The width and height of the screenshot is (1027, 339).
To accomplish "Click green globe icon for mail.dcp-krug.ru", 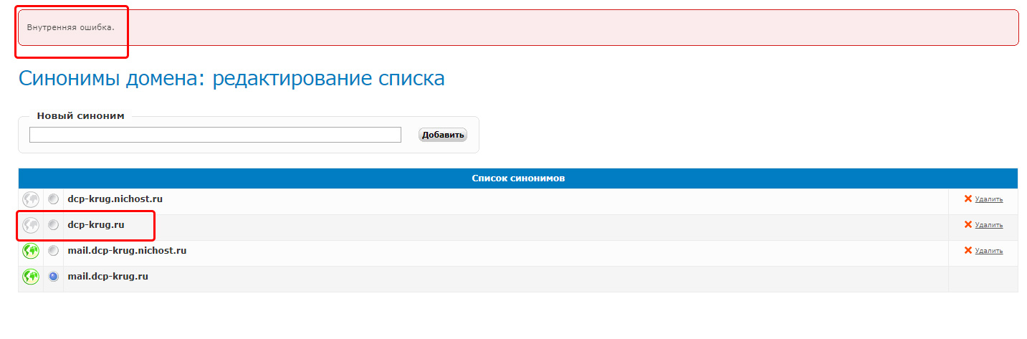I will coord(31,277).
